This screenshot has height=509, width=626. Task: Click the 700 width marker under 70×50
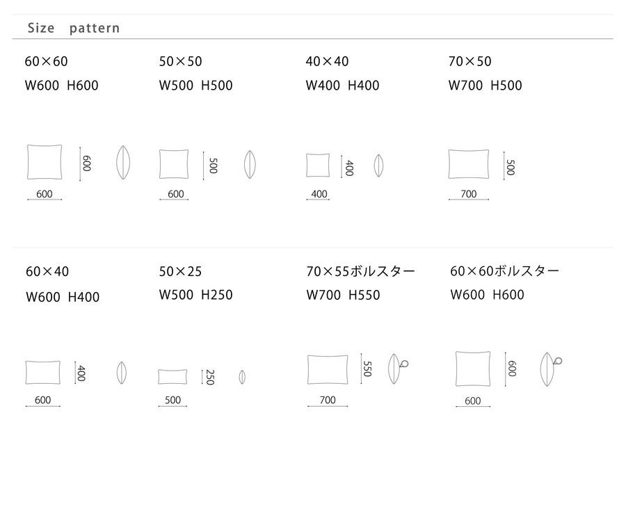[469, 195]
